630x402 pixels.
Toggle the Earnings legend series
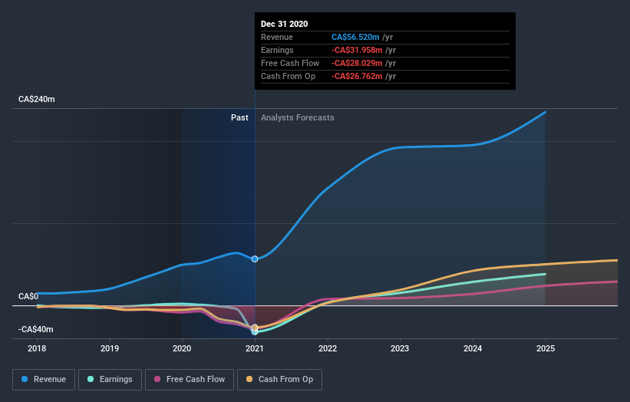(x=110, y=380)
